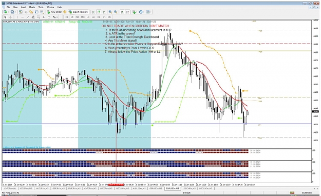Screen dimensions: 321x196
Task: Open the Charts menu
Action: (x=32, y=7)
